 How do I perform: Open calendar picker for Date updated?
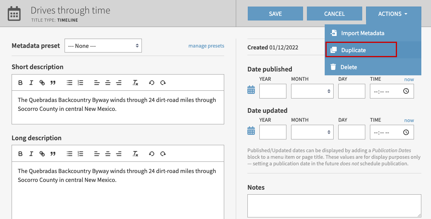coord(251,131)
